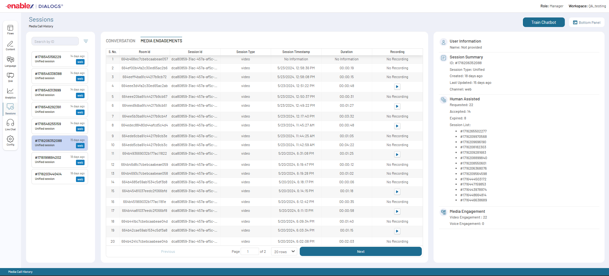The image size is (609, 276).
Task: Click the Previous page link
Action: point(168,252)
